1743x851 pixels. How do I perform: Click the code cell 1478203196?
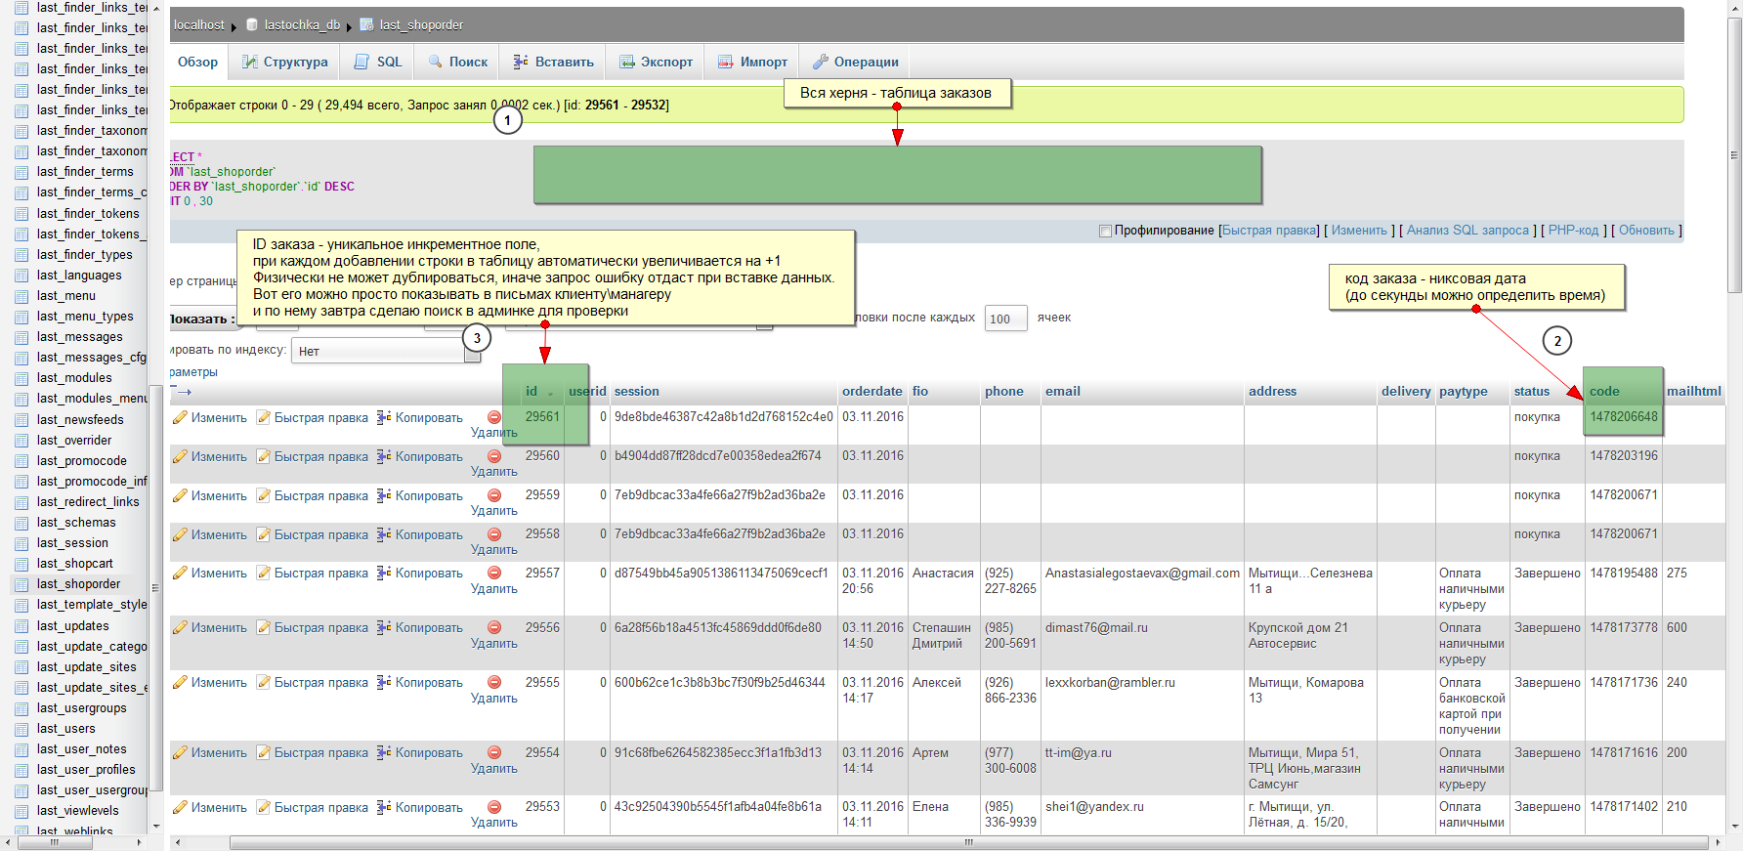coord(1624,455)
